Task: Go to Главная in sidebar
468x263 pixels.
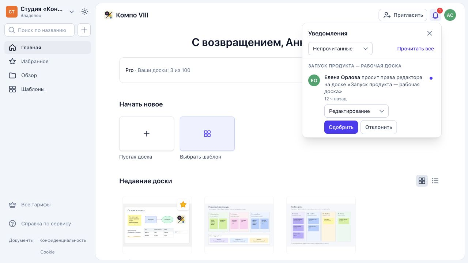Action: click(x=48, y=47)
